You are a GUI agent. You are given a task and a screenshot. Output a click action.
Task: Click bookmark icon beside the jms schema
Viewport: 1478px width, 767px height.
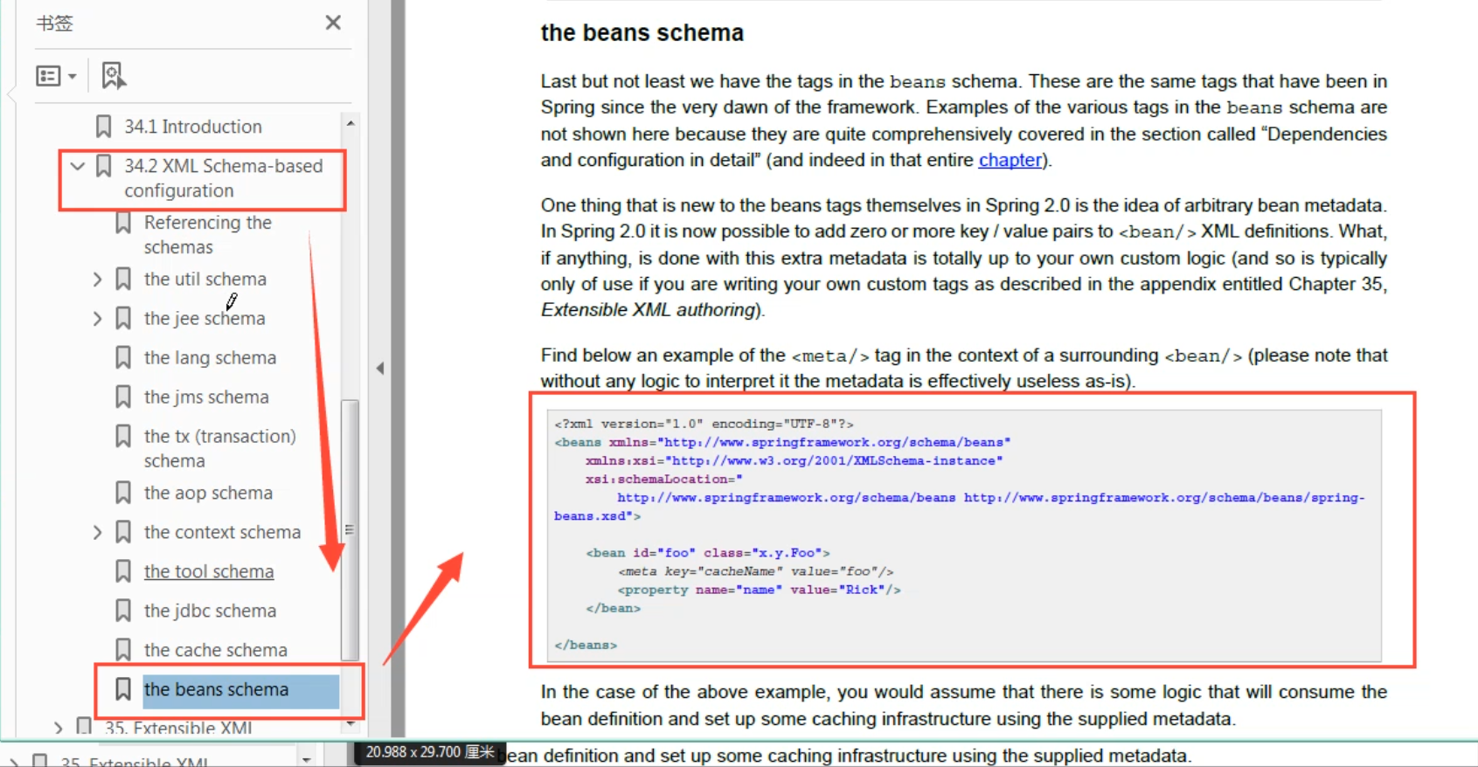[x=123, y=397]
